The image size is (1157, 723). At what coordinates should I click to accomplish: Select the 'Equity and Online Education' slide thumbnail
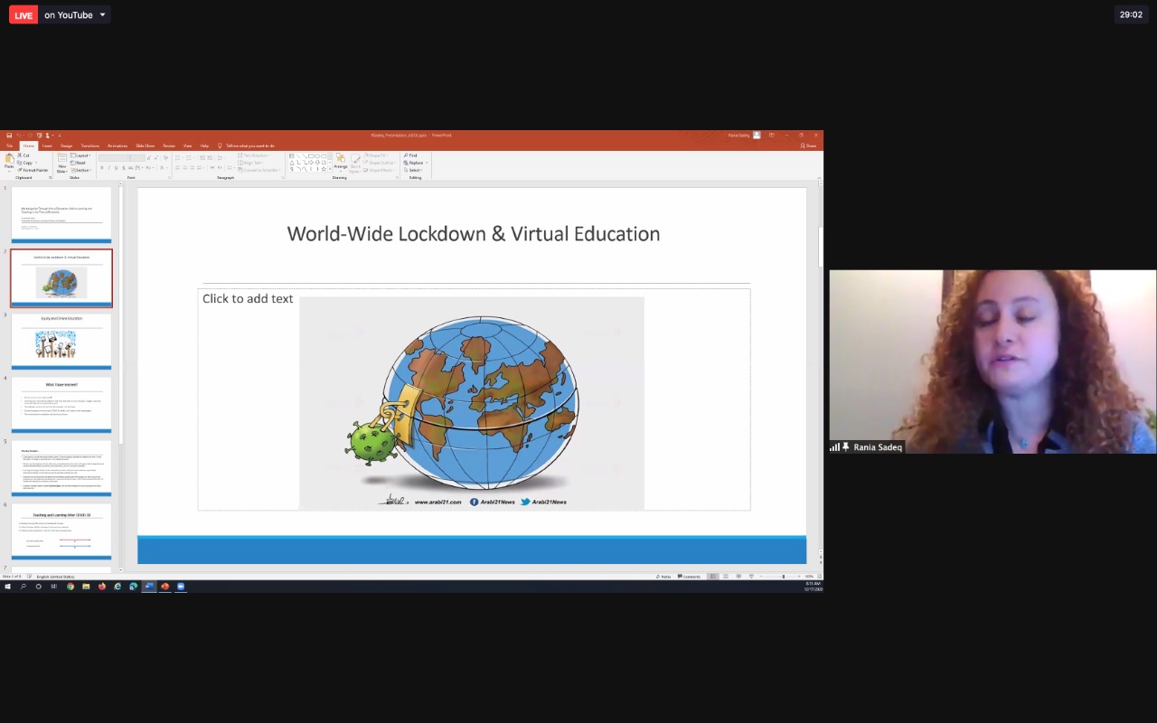click(x=61, y=340)
